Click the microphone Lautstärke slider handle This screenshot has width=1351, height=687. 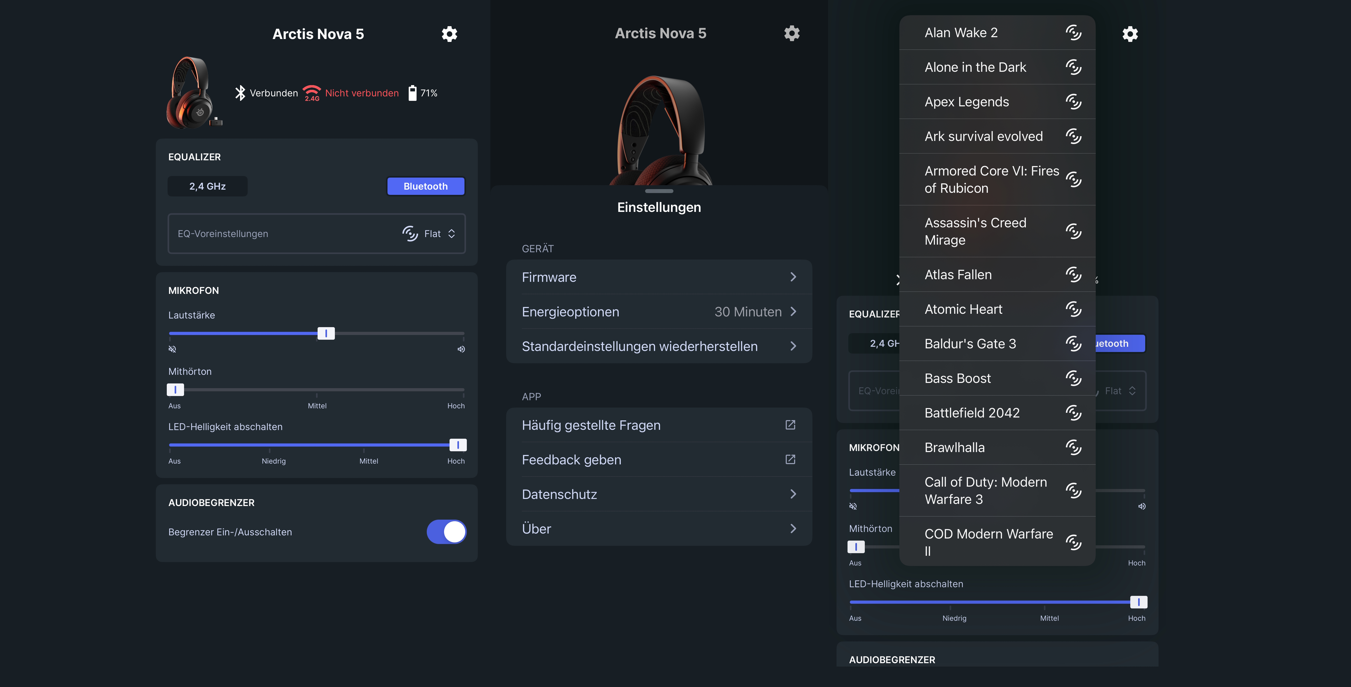point(326,333)
